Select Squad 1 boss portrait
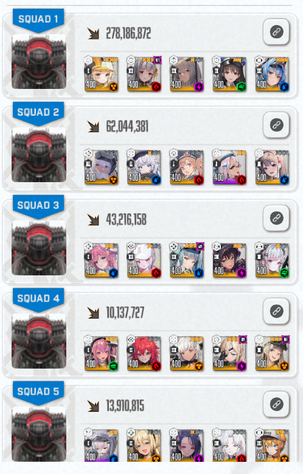303x474 pixels. [39, 62]
